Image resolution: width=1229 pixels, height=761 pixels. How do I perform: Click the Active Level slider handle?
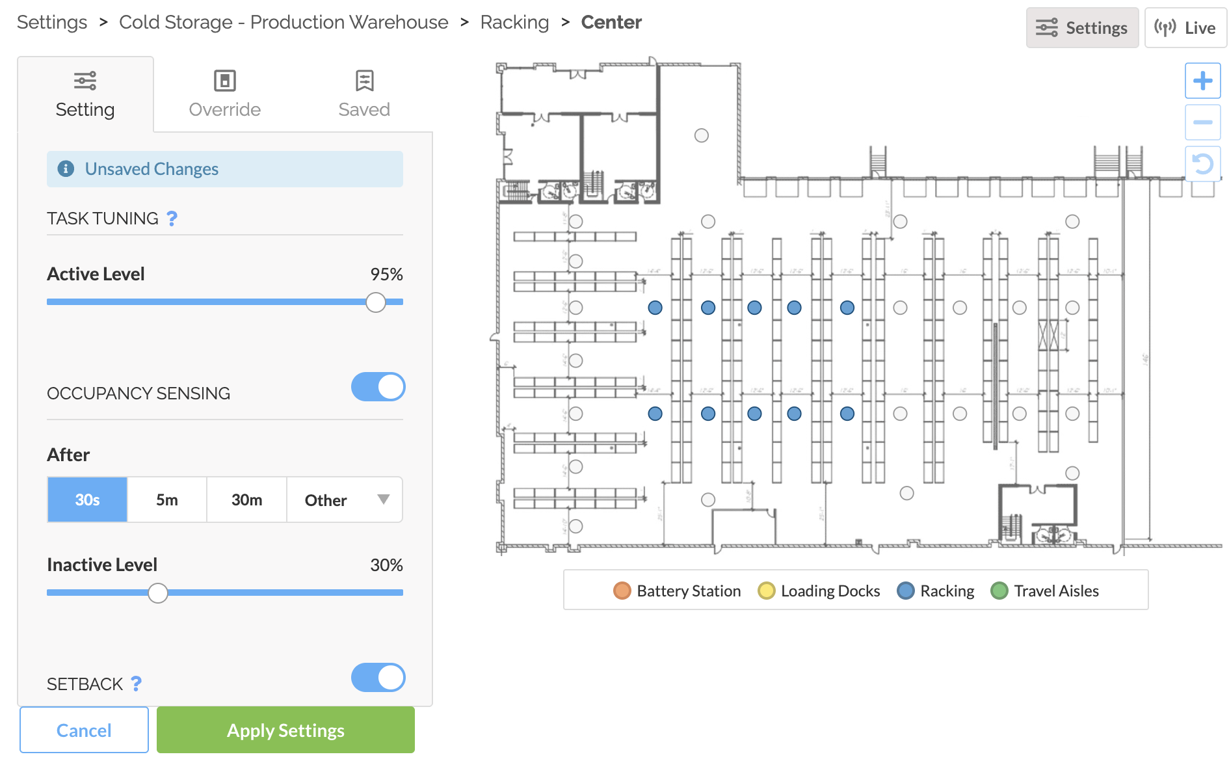coord(375,302)
